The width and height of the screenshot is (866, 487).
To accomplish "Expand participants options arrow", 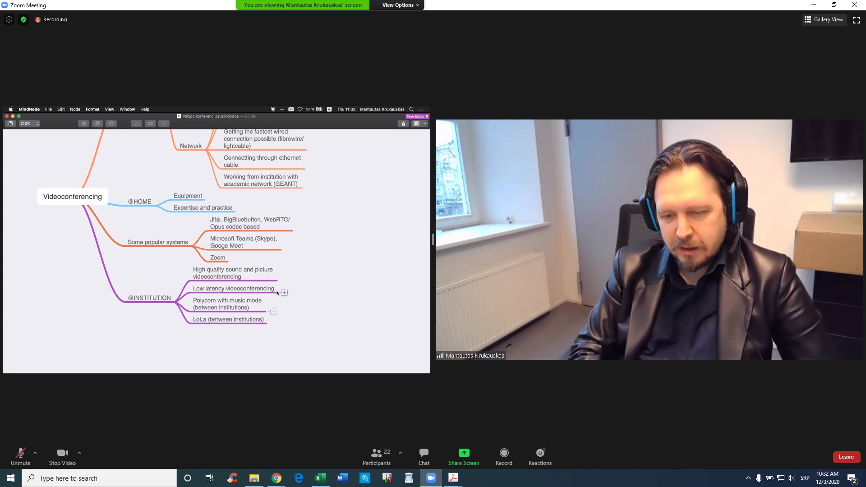I will click(x=401, y=453).
